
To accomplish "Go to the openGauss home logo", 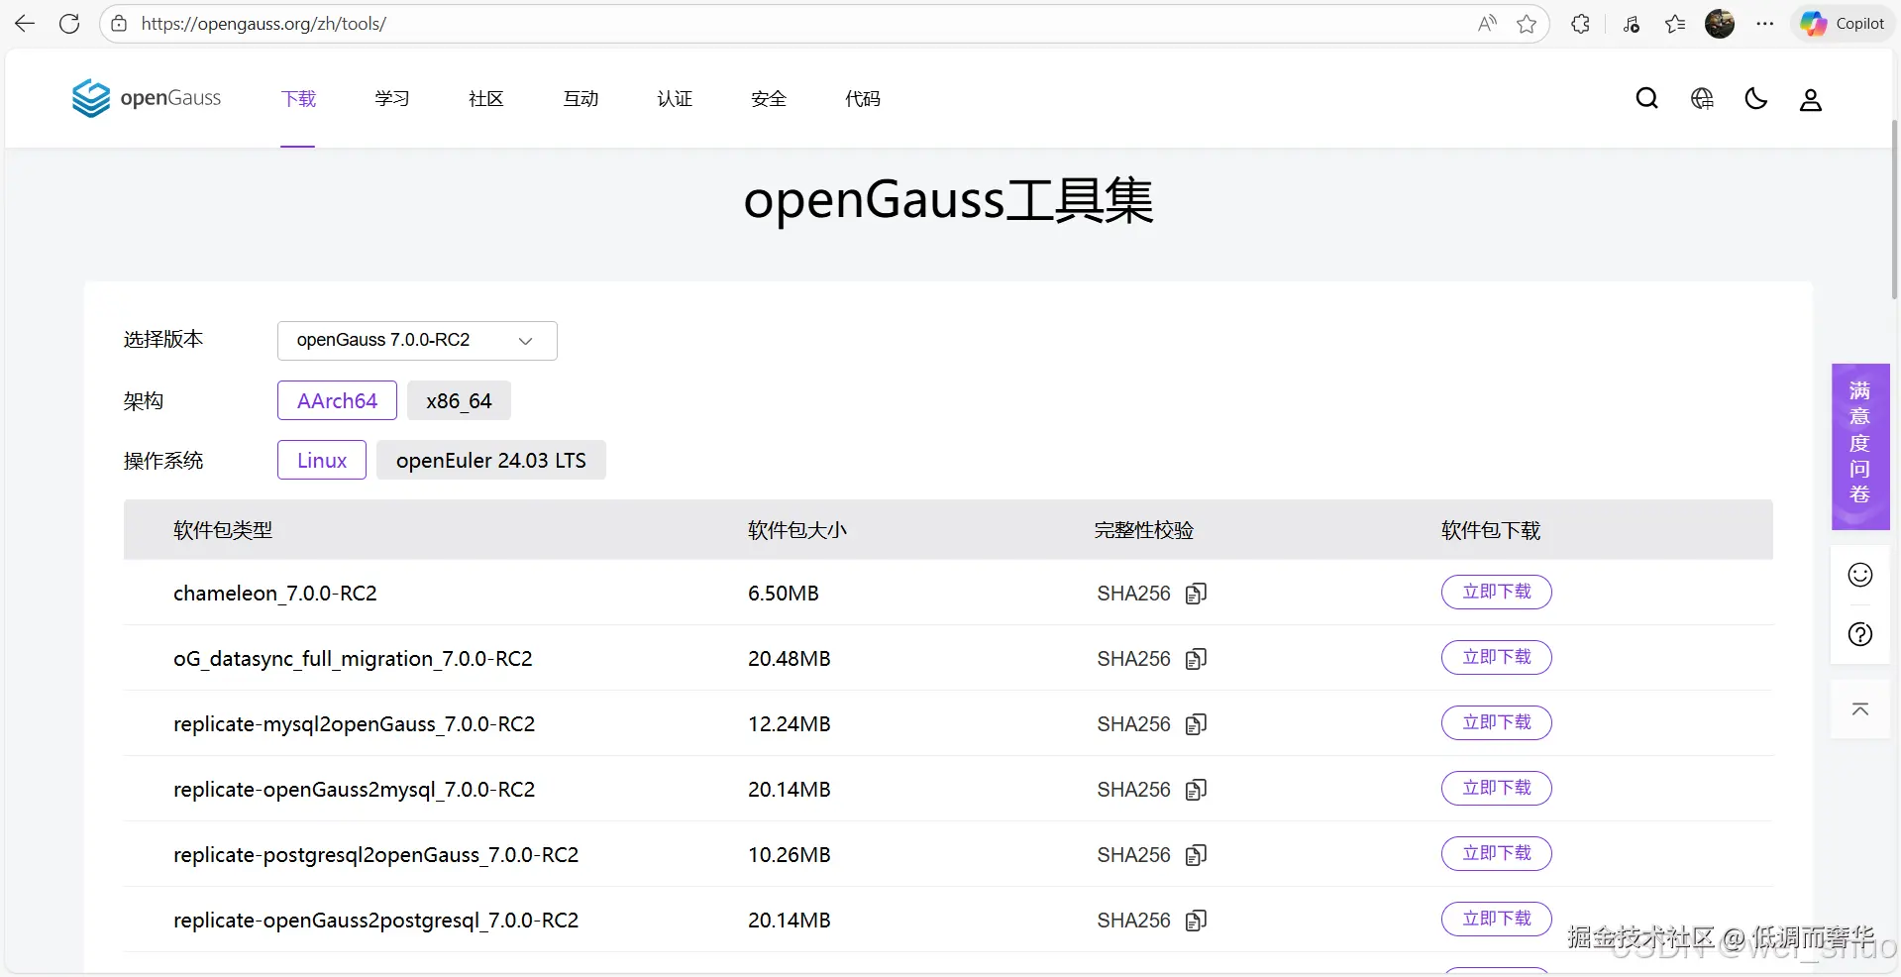I will pyautogui.click(x=147, y=98).
